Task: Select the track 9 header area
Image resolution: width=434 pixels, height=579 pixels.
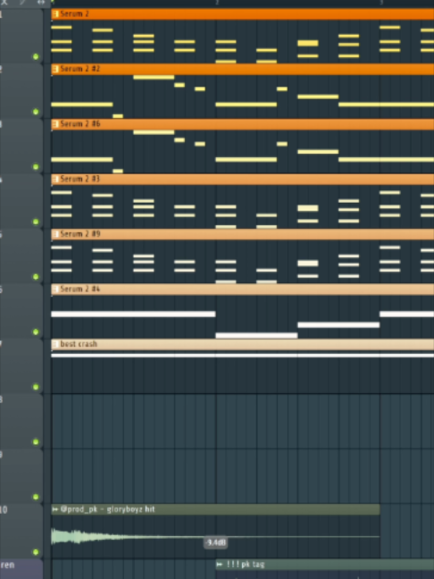Action: coord(21,476)
